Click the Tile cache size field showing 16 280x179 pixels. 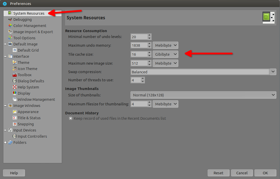(139, 54)
